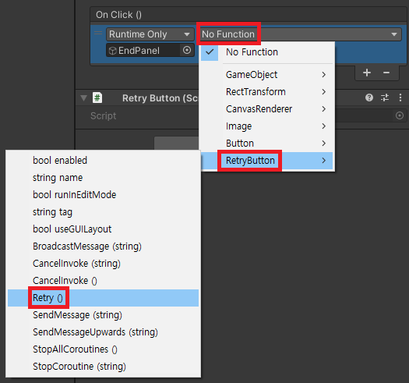Choose the checked No Function menu item

tap(266, 52)
